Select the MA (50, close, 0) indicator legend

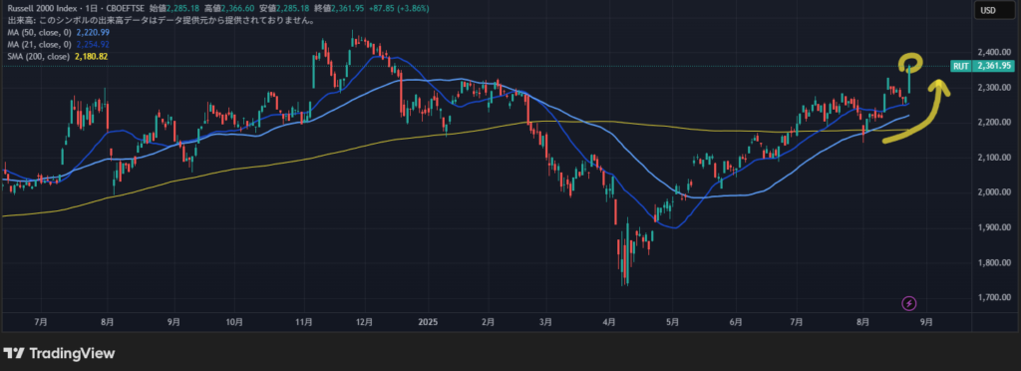[39, 33]
